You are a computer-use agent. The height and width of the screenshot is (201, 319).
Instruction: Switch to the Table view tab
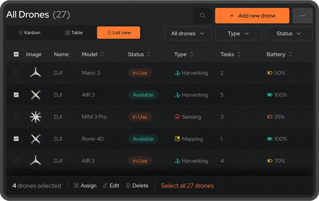(x=74, y=33)
